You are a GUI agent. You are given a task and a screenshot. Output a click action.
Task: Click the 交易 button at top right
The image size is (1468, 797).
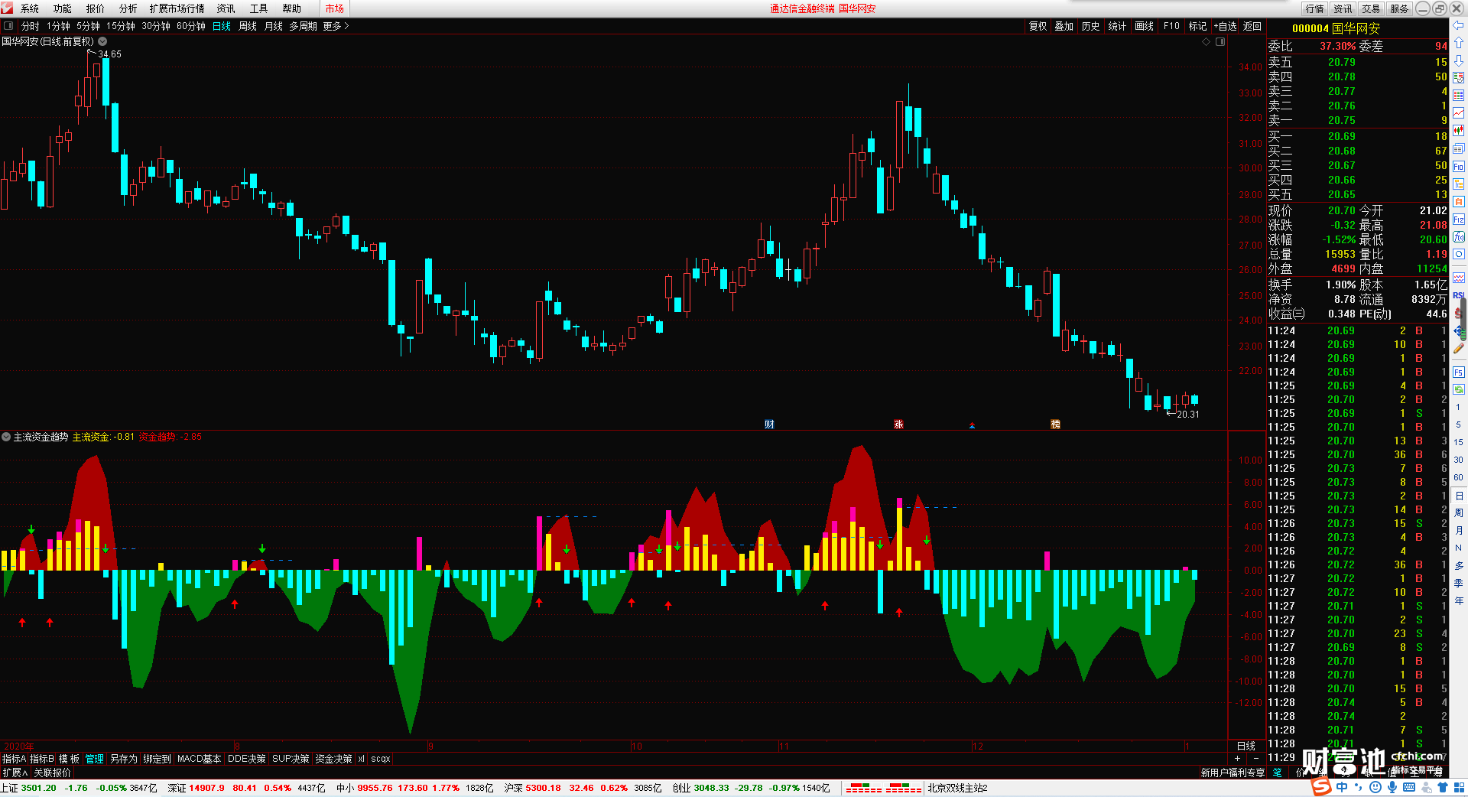pos(1371,8)
